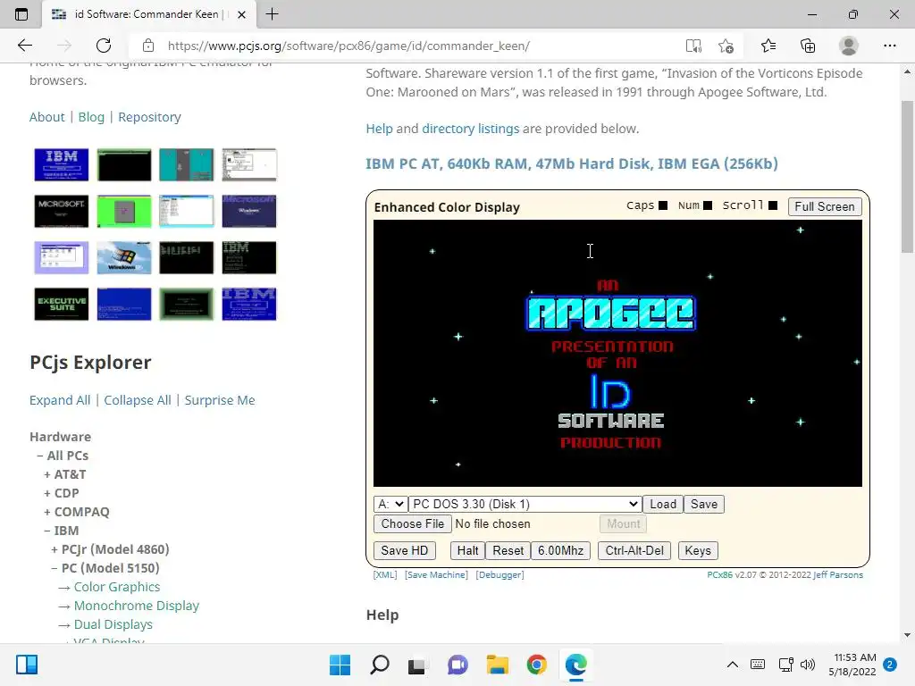This screenshot has width=915, height=686.
Task: Open Dual Displays machine link
Action: [113, 624]
